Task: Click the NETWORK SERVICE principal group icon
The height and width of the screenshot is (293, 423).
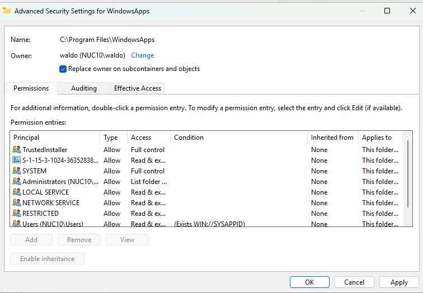Action: (16, 202)
